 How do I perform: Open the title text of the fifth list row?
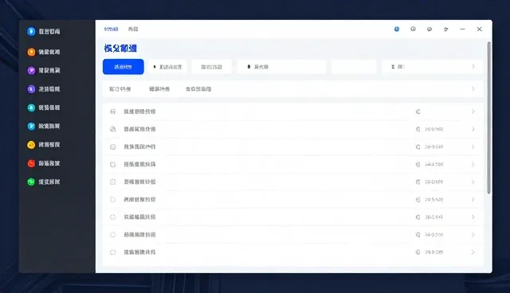(140, 182)
